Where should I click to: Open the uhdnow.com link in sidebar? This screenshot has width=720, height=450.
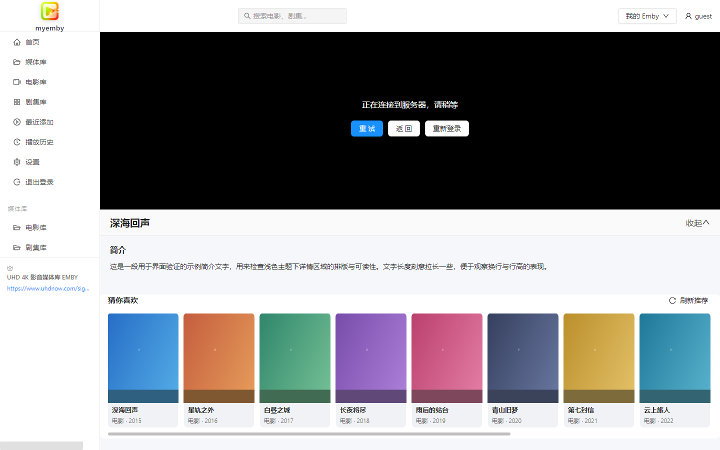(48, 288)
